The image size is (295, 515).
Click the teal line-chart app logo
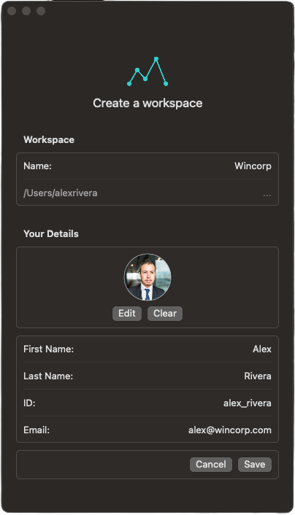pyautogui.click(x=147, y=71)
